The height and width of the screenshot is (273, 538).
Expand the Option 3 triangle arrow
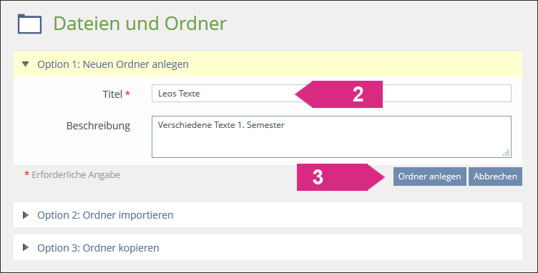pyautogui.click(x=26, y=247)
